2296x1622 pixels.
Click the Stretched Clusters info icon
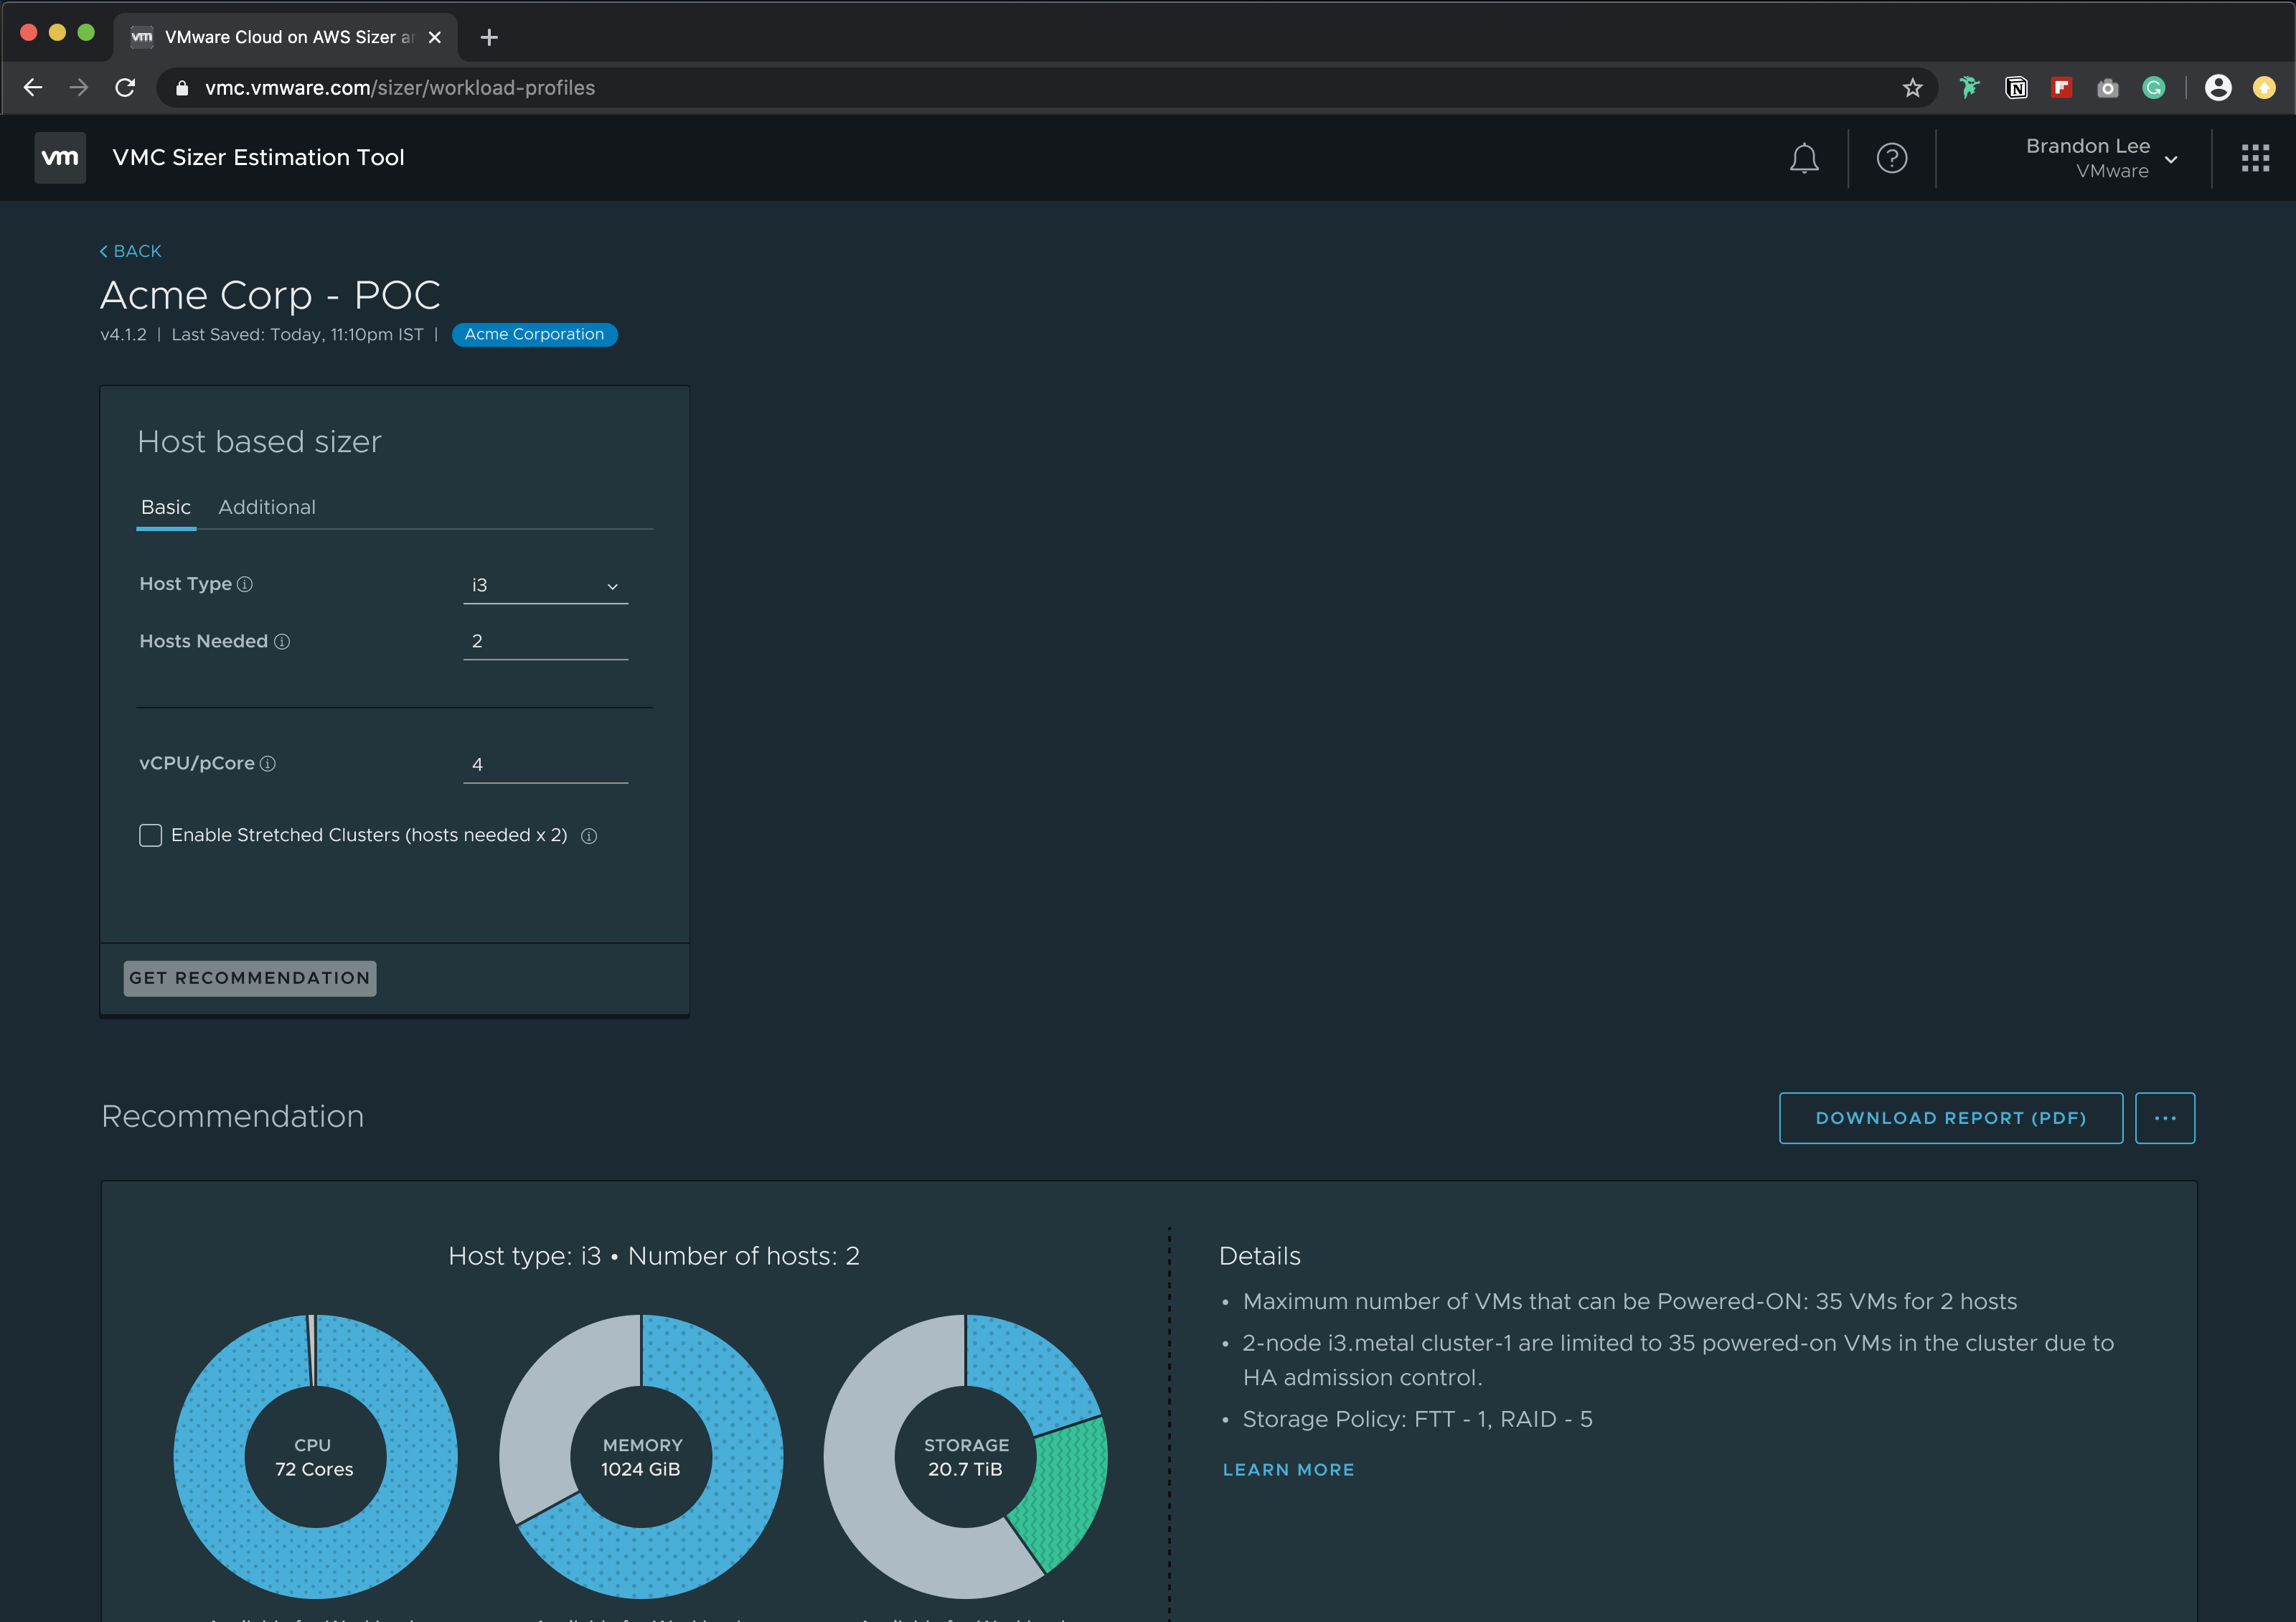tap(589, 836)
